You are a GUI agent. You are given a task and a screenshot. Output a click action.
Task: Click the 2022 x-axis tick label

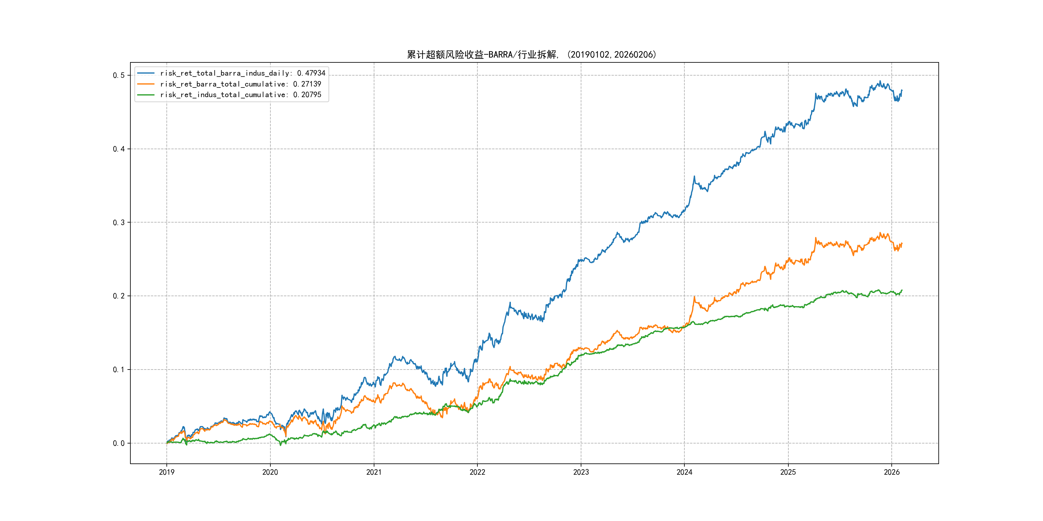point(477,472)
